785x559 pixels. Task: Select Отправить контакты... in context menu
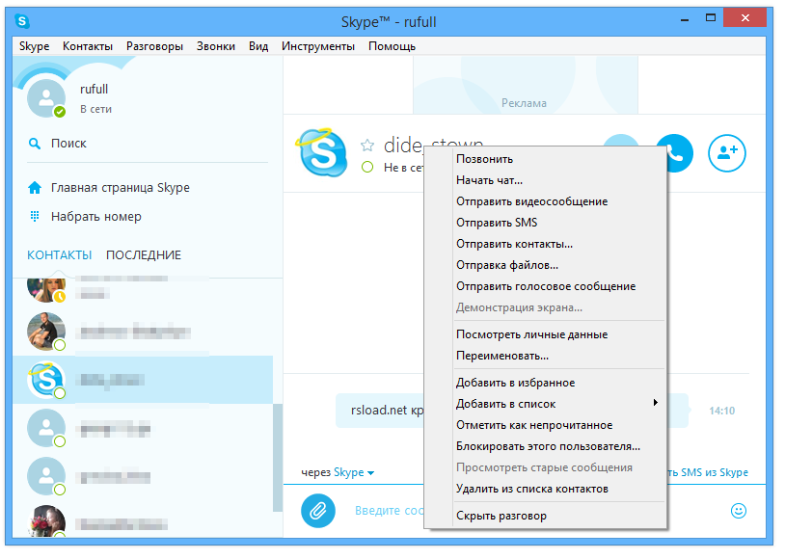546,244
